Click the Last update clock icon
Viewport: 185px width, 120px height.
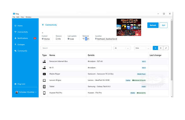click(x=69, y=39)
